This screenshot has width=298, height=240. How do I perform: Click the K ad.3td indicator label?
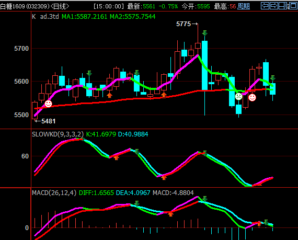coord(45,17)
